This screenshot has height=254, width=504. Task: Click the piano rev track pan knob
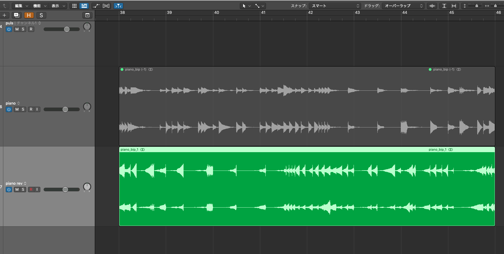tap(87, 187)
